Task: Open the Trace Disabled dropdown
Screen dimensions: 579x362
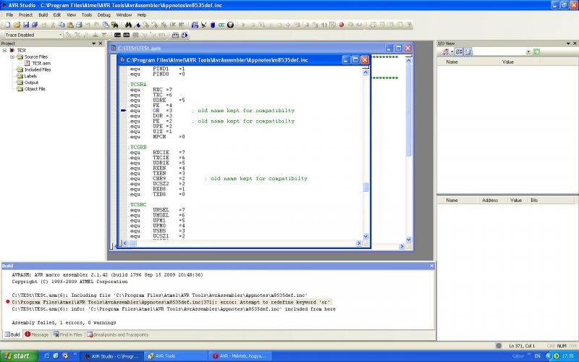Action: pos(61,35)
